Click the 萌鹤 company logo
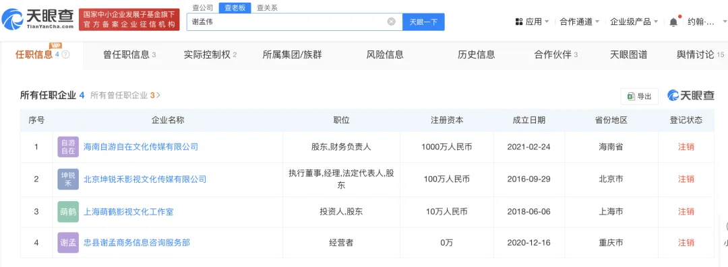The image size is (728, 267). (68, 212)
